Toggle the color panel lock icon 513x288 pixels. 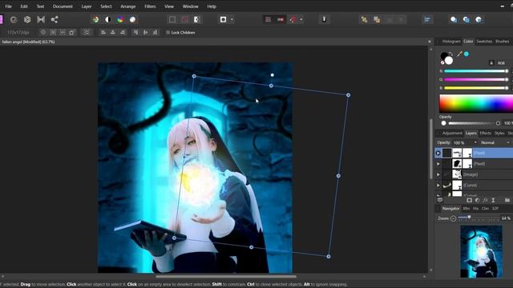[x=491, y=63]
